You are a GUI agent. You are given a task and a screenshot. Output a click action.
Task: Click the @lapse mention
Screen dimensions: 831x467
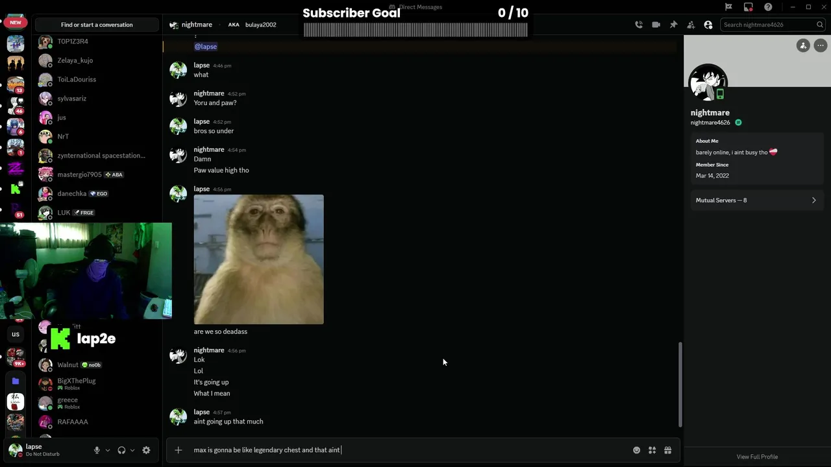click(x=206, y=47)
